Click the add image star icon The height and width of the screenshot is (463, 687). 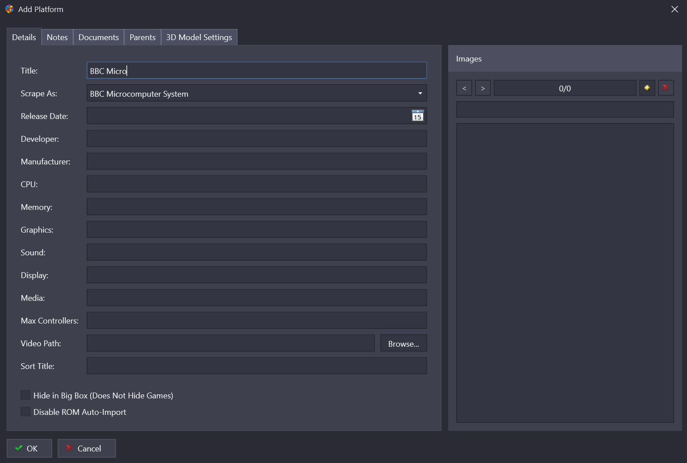coord(647,88)
